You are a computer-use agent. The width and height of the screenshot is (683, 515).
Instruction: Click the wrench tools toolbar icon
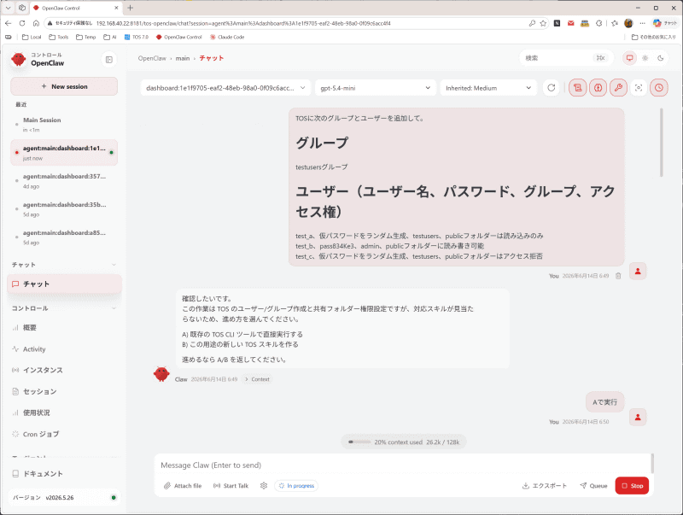point(618,88)
